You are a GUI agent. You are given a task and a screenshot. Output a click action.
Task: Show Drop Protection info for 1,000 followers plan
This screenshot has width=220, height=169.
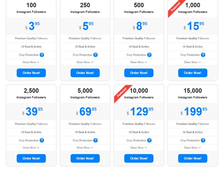tap(203, 55)
